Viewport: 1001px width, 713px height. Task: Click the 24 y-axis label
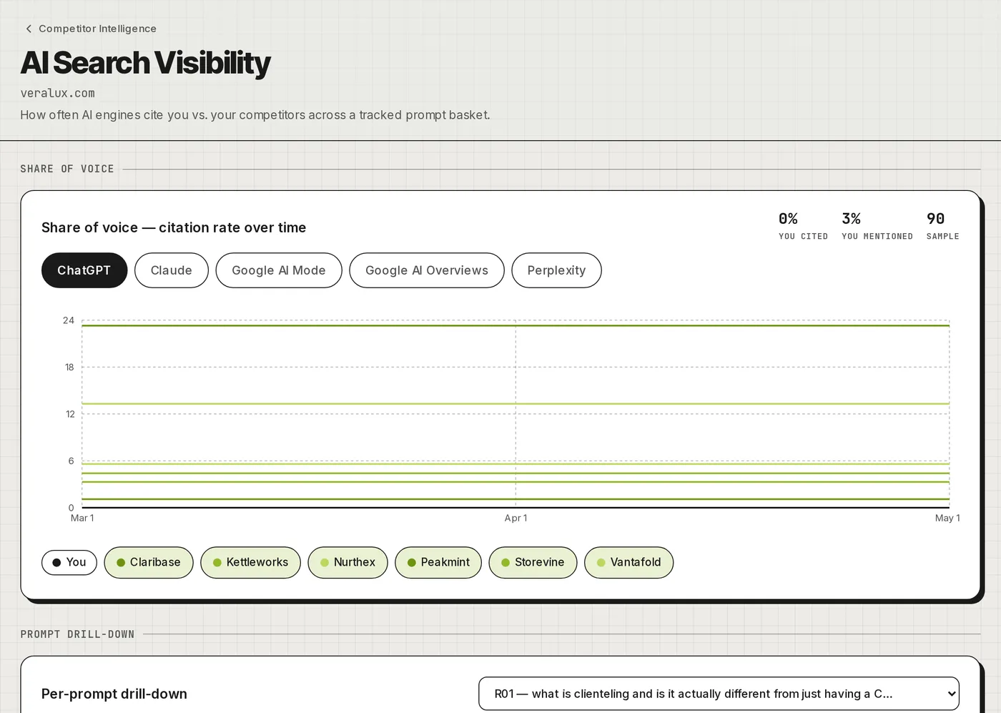(x=69, y=320)
